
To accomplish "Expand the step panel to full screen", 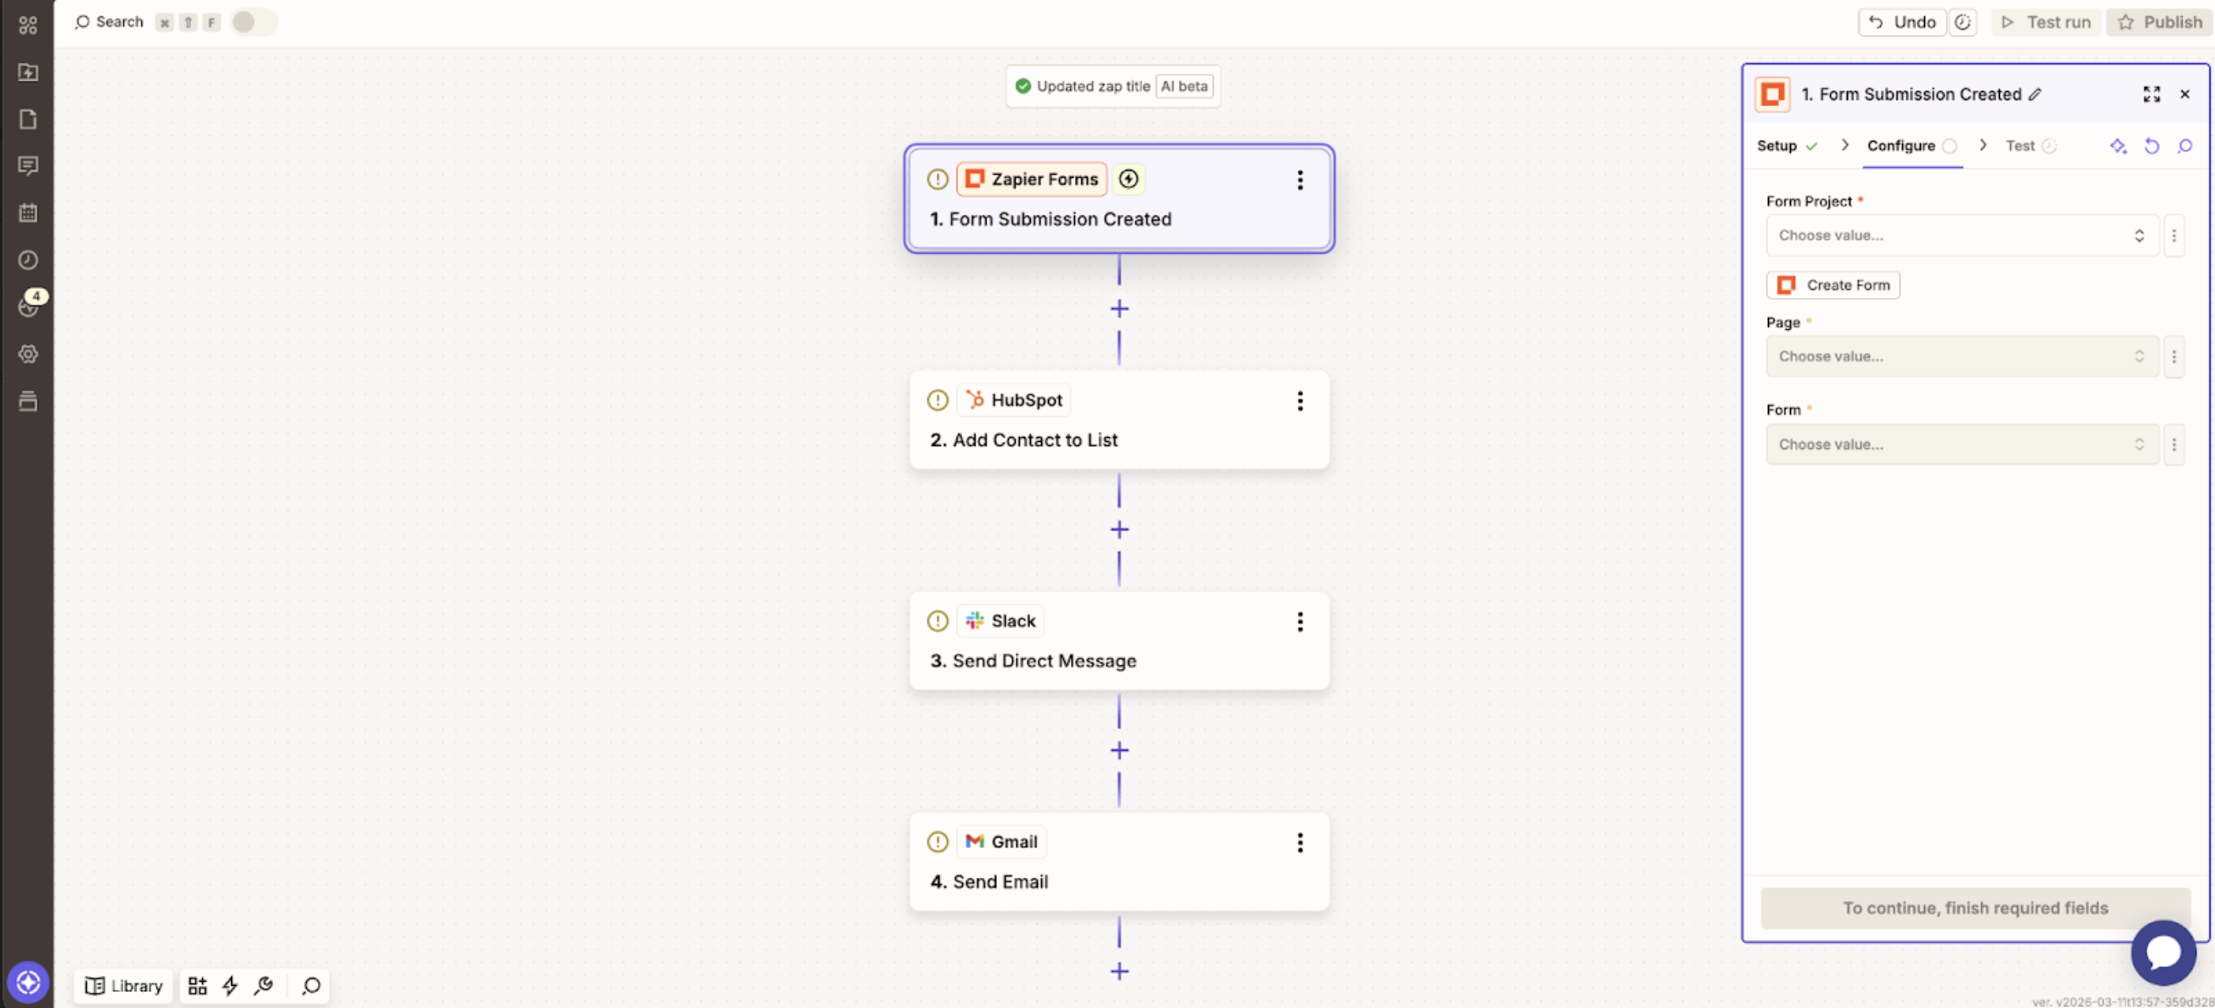I will 2152,93.
